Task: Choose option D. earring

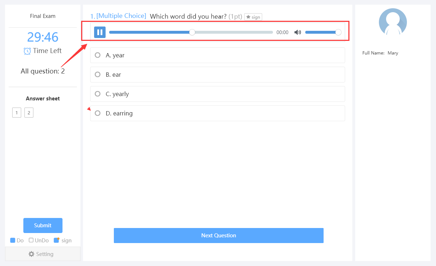Action: pos(218,113)
